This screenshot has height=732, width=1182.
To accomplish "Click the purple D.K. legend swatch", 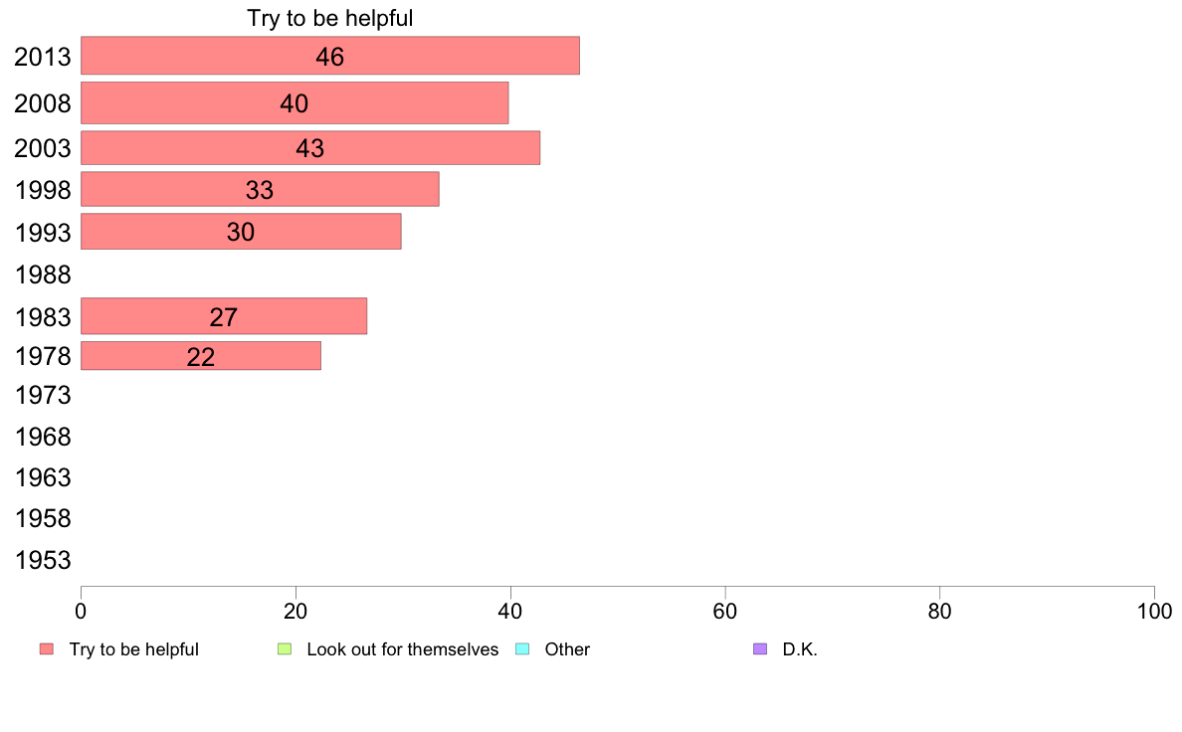I will coord(760,649).
